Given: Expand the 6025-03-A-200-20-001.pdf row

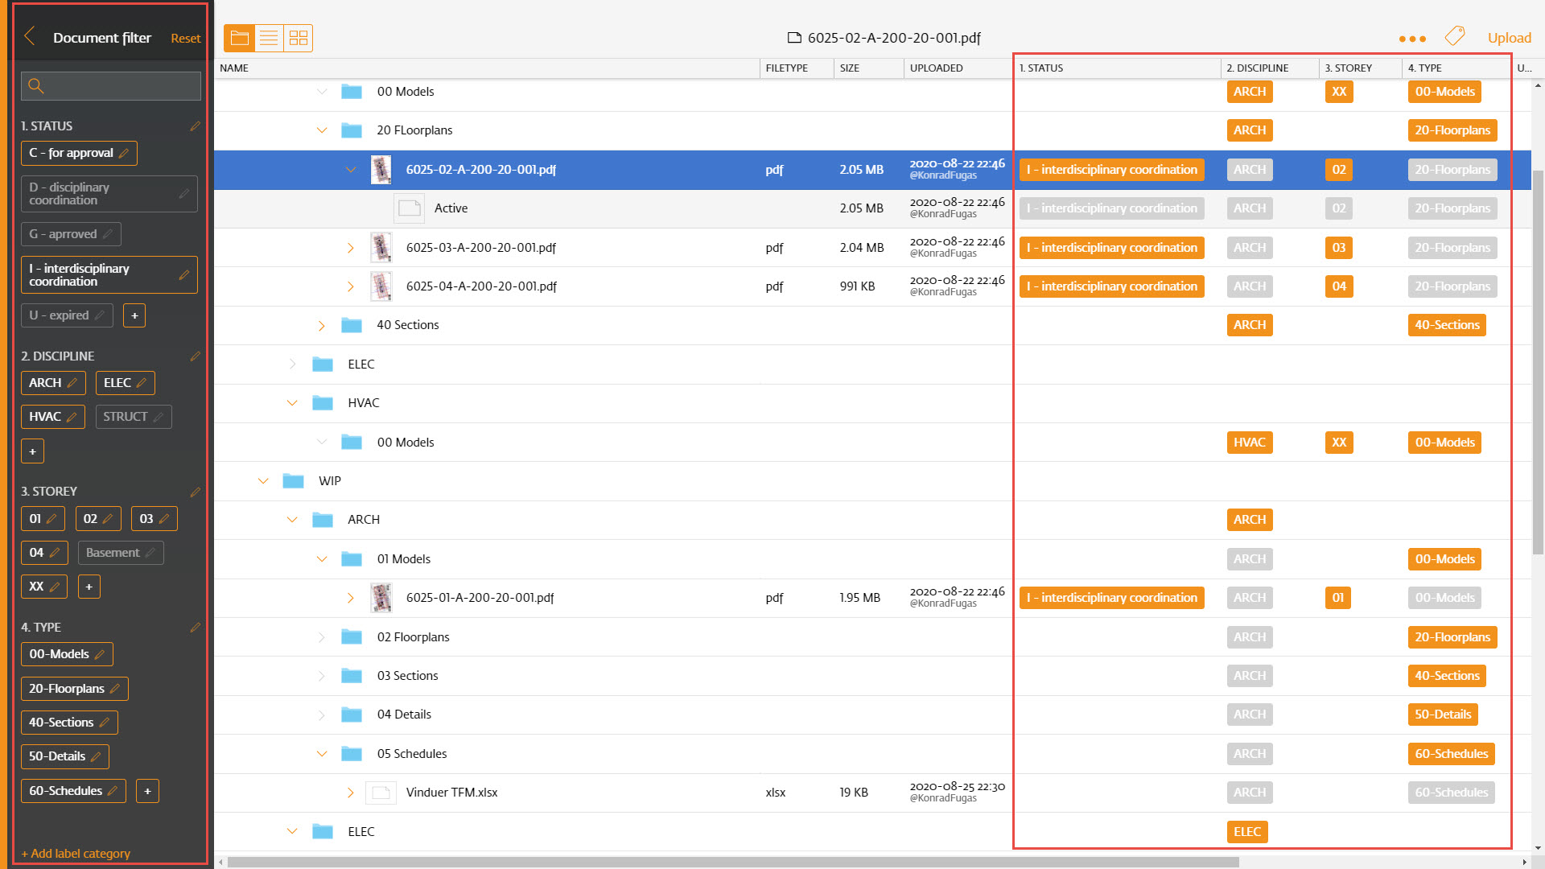Looking at the screenshot, I should (x=351, y=248).
